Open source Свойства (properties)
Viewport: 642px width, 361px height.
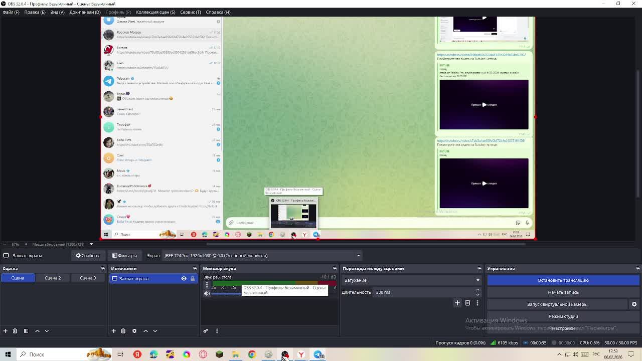(88, 256)
